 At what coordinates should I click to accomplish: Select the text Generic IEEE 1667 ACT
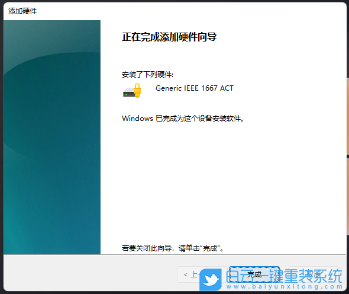coord(194,88)
